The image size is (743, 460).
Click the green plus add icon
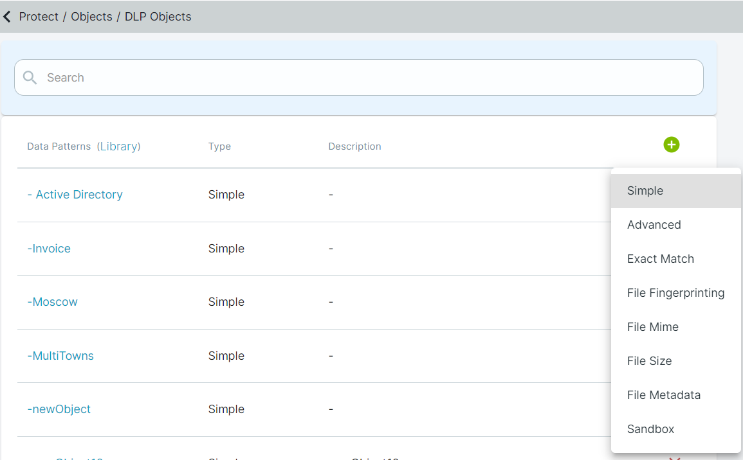[671, 145]
